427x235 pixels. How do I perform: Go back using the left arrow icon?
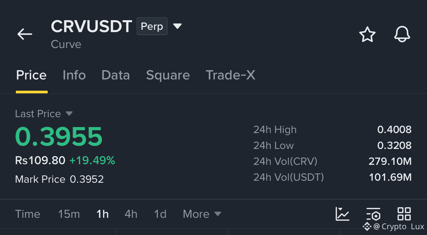(x=25, y=34)
